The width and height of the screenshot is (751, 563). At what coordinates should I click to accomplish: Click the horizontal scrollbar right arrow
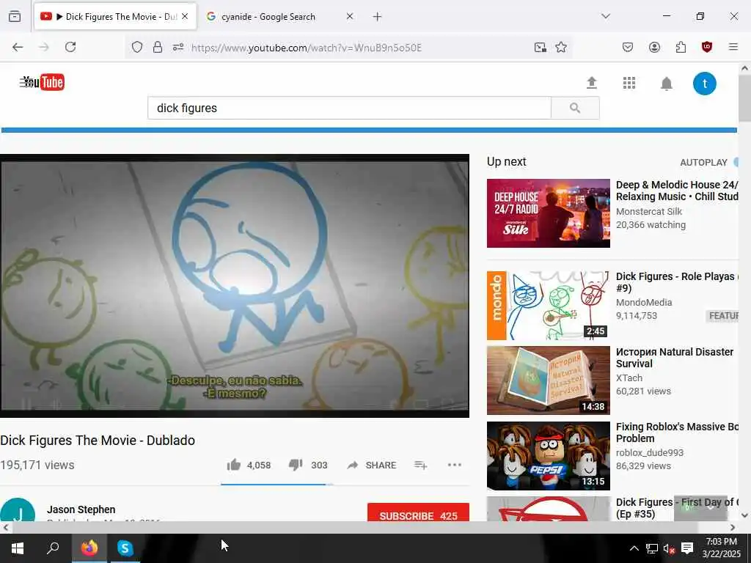point(733,527)
